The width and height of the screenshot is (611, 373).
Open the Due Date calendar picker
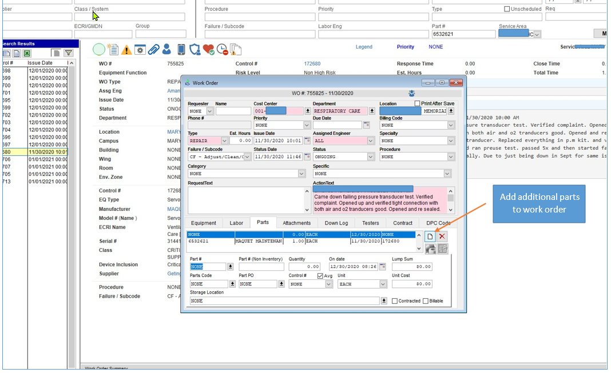366,125
